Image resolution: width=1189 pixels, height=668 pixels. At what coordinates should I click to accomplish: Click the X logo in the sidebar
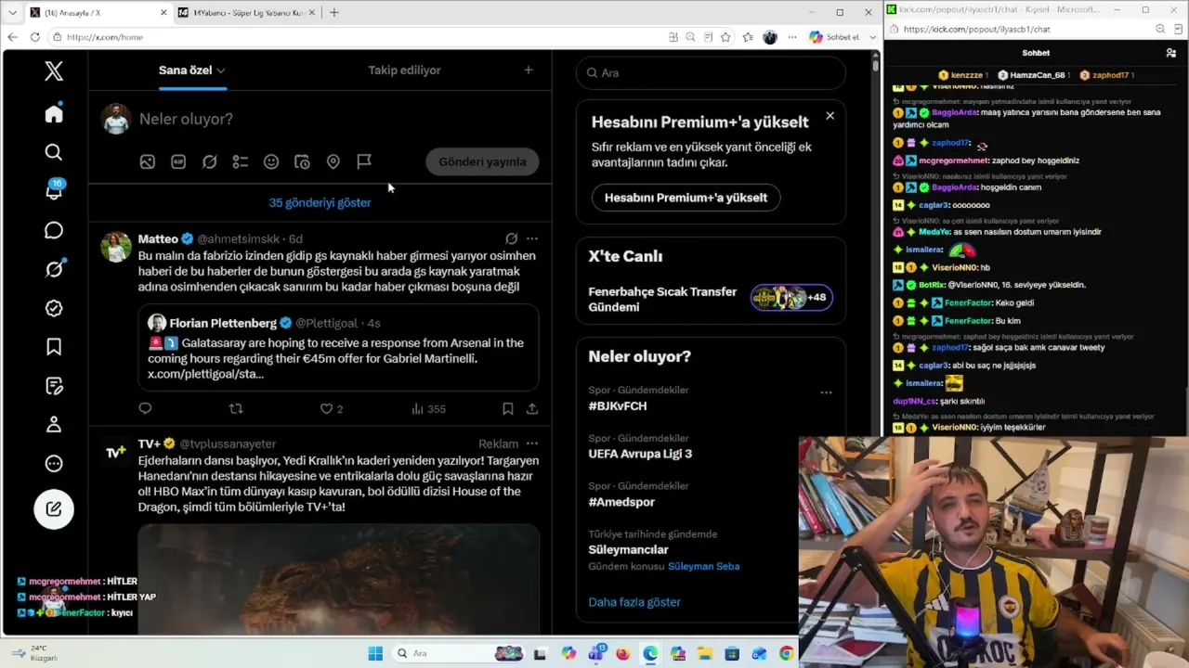[54, 71]
